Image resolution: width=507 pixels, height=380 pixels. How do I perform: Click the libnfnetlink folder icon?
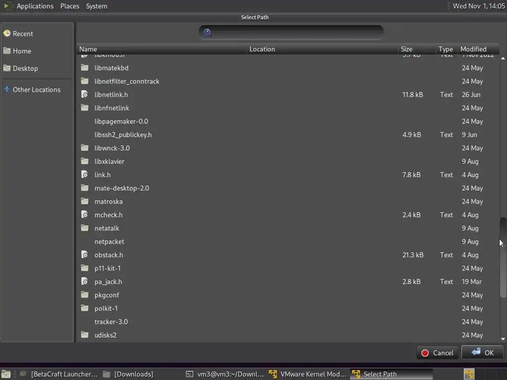(x=85, y=107)
